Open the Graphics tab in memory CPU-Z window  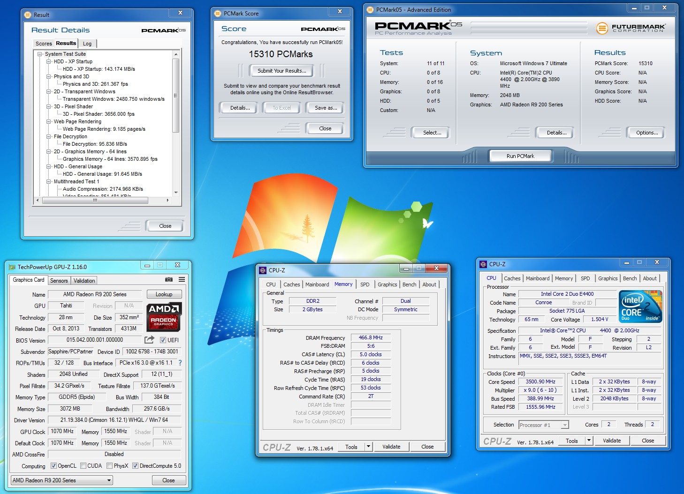(x=387, y=284)
